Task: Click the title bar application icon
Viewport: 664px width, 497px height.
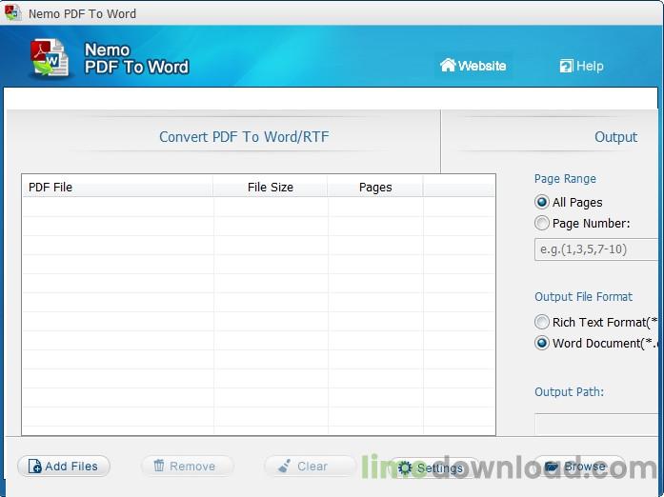Action: coord(12,12)
